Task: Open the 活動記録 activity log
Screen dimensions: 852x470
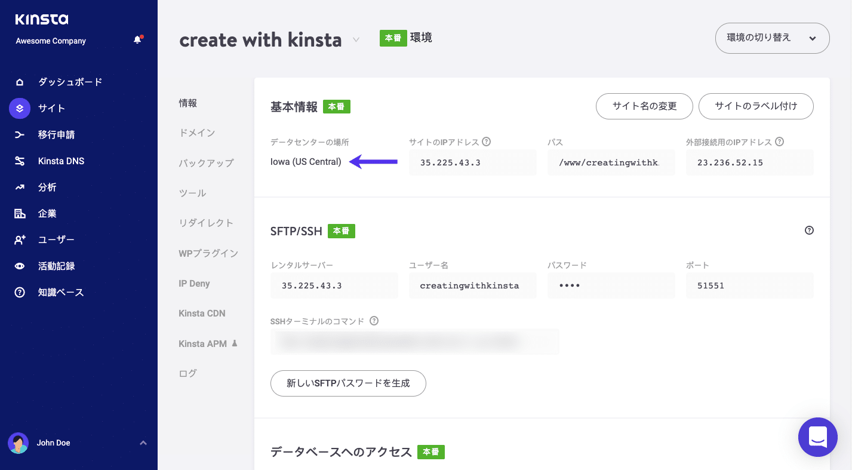Action: tap(56, 266)
